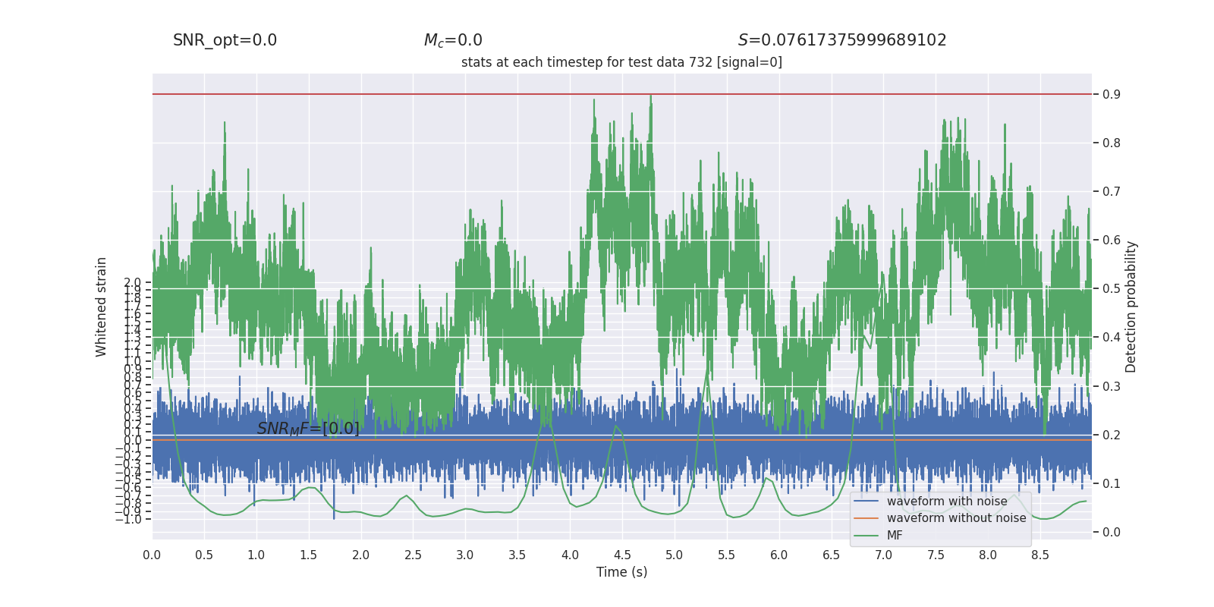Click the 3.5 tick on time axis

tap(517, 555)
